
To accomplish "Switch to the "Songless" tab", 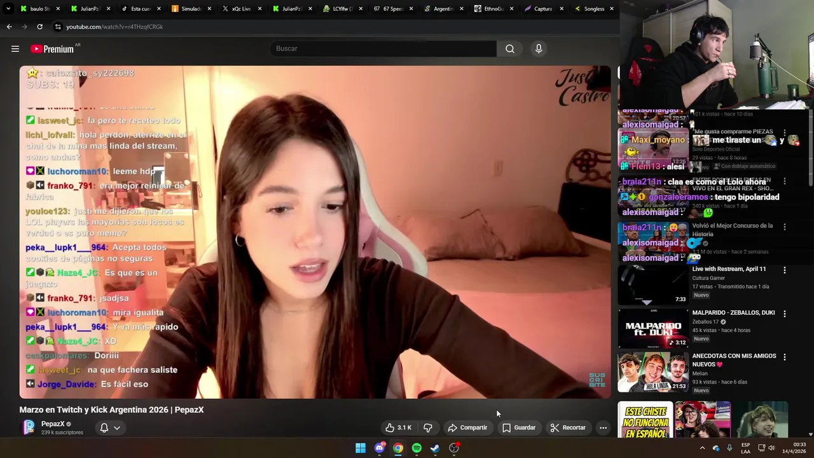I will (593, 9).
